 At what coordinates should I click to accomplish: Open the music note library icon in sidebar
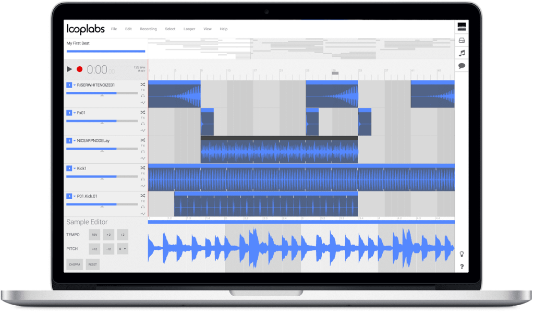tap(462, 53)
